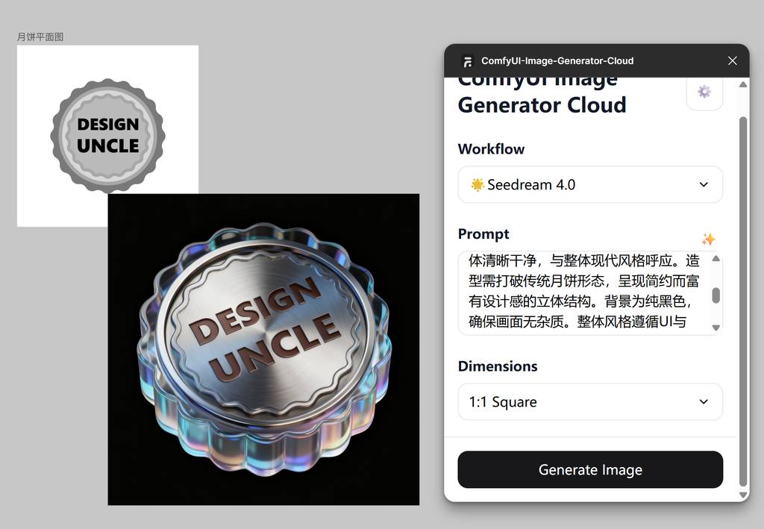Image resolution: width=764 pixels, height=529 pixels.
Task: Click the sun icon beside Seedream 4.0
Action: coord(477,184)
